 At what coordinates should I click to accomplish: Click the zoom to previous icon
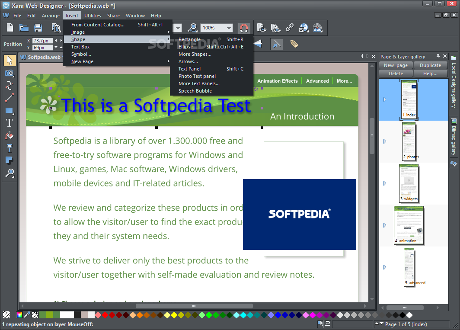[192, 28]
